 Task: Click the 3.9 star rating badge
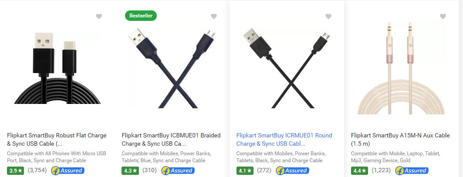coord(16,170)
